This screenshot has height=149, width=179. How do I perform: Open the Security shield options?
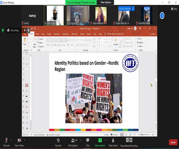click(58, 142)
